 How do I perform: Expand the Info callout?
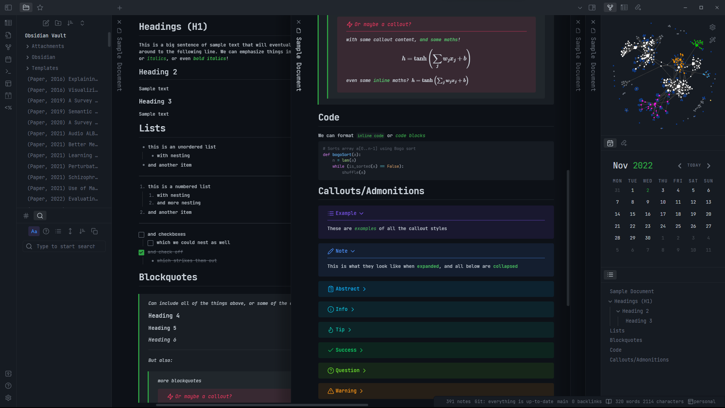click(353, 309)
